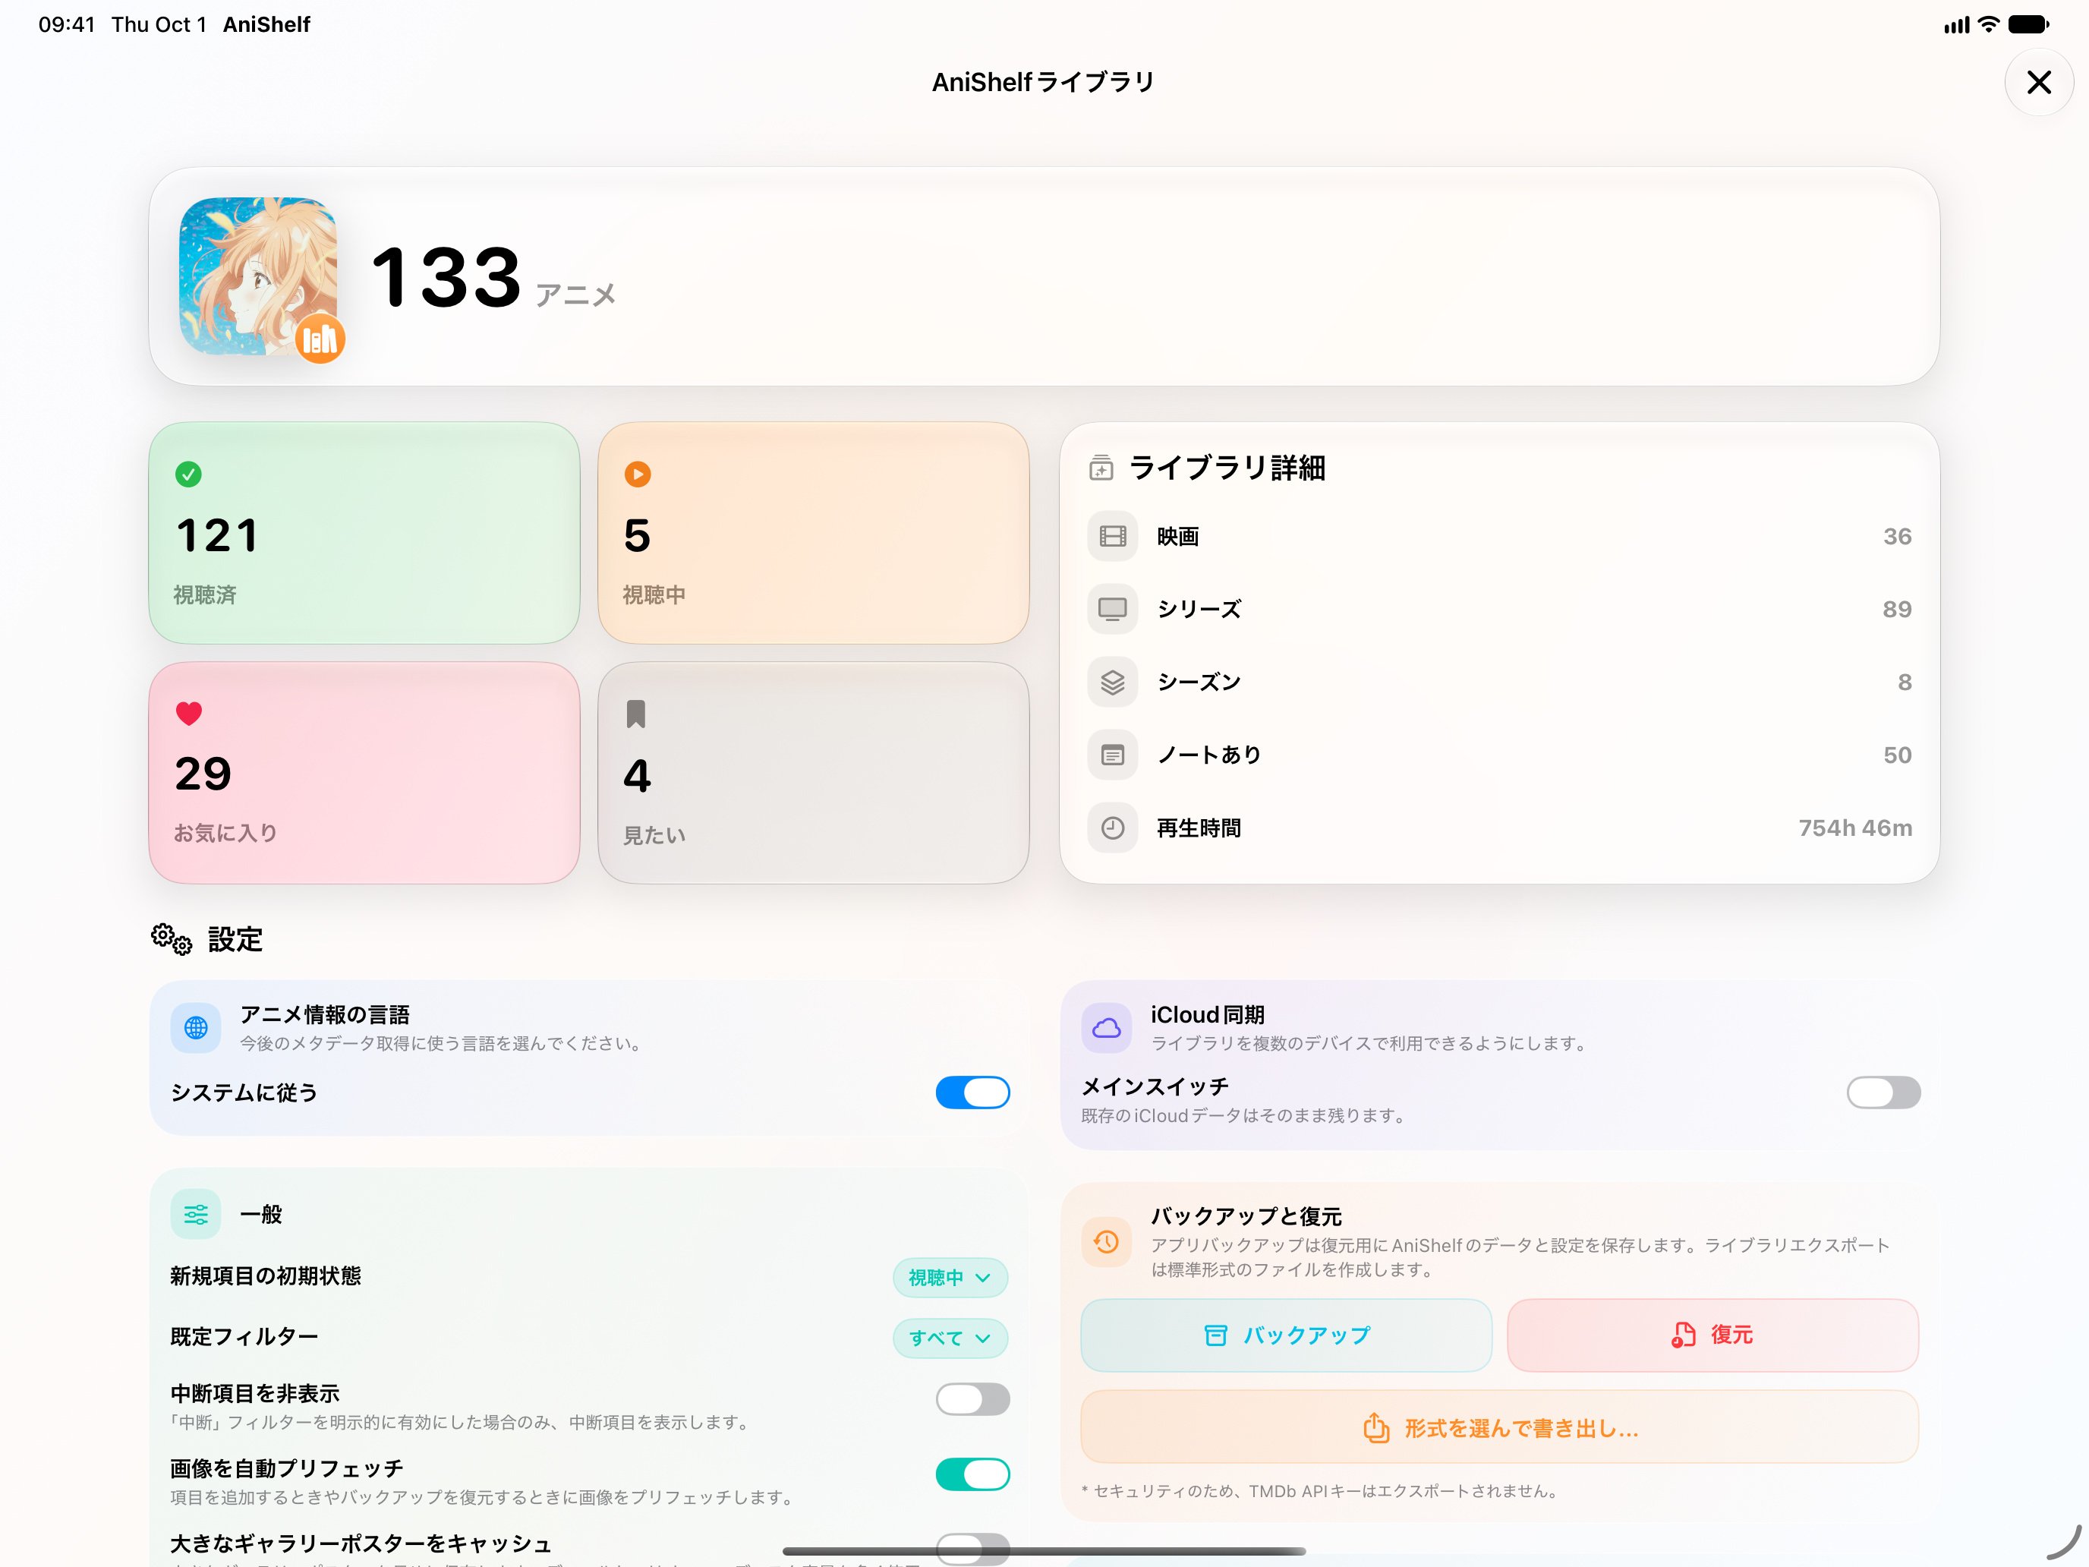Open 既定フィルター dropdown (すべて)

pyautogui.click(x=950, y=1338)
